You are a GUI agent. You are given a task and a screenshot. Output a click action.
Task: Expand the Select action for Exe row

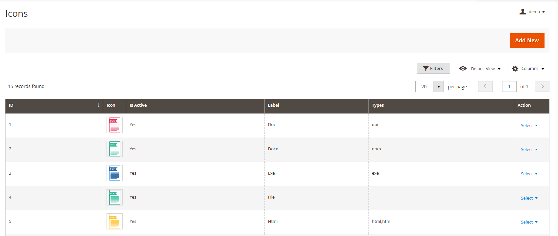[529, 174]
